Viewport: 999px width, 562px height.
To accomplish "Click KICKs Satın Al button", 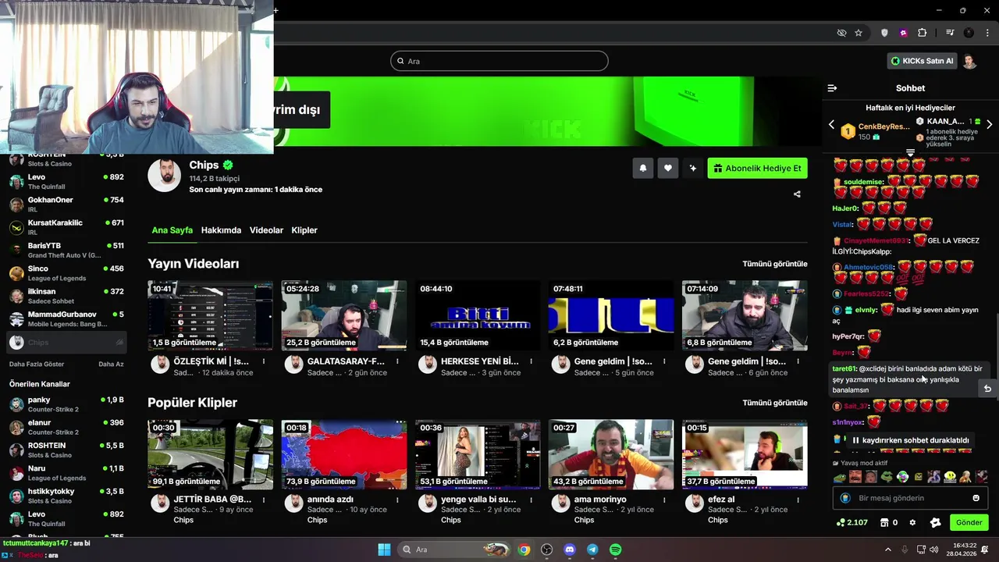I will 922,61.
